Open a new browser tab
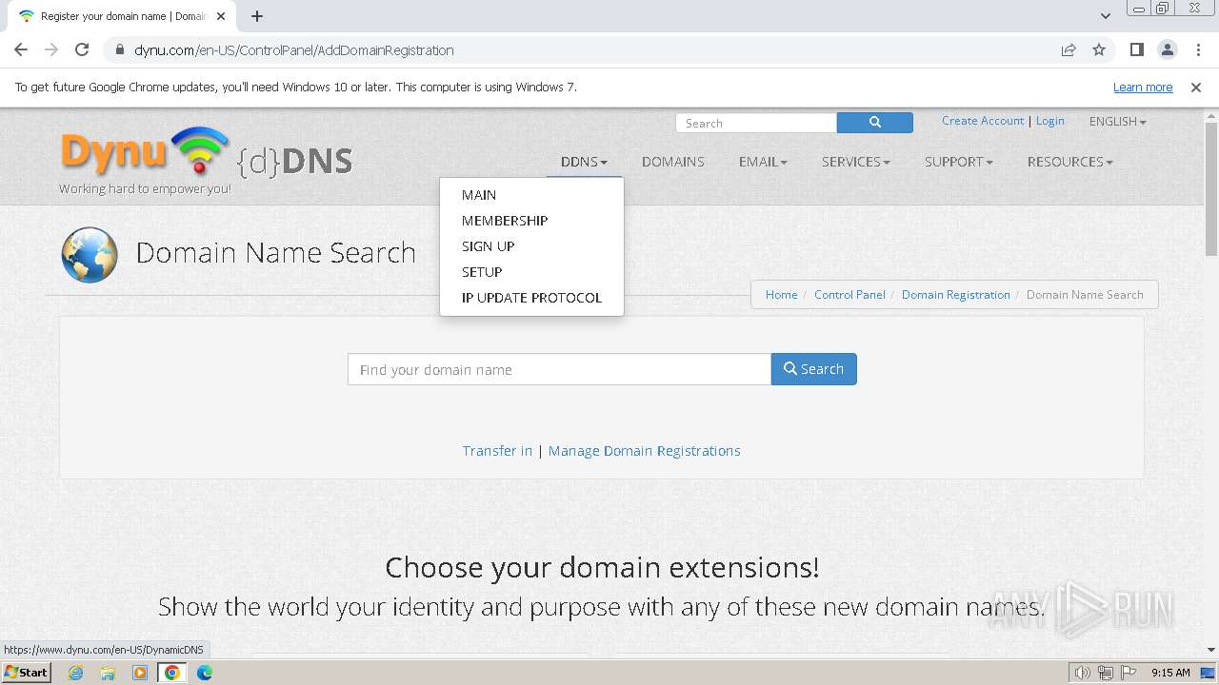This screenshot has width=1219, height=685. (257, 15)
